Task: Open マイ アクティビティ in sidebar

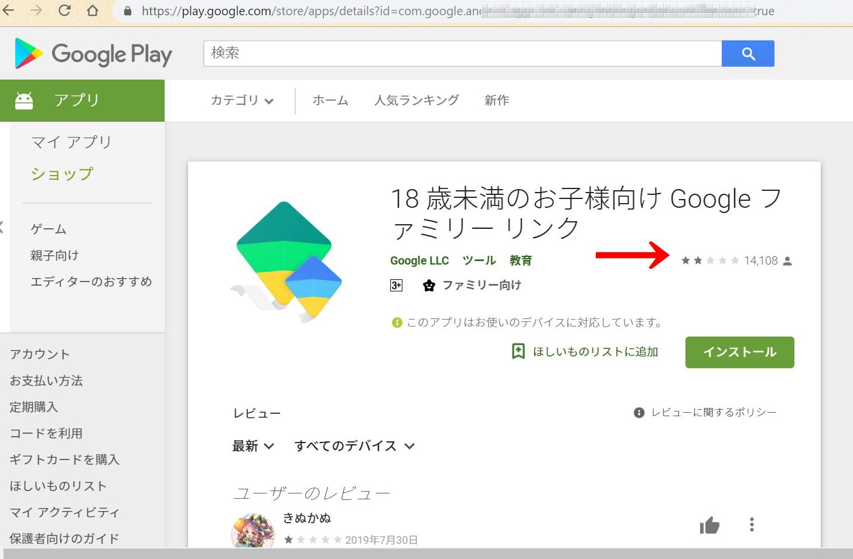Action: pyautogui.click(x=64, y=512)
